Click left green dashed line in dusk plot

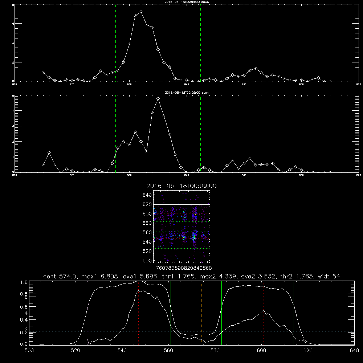point(115,134)
